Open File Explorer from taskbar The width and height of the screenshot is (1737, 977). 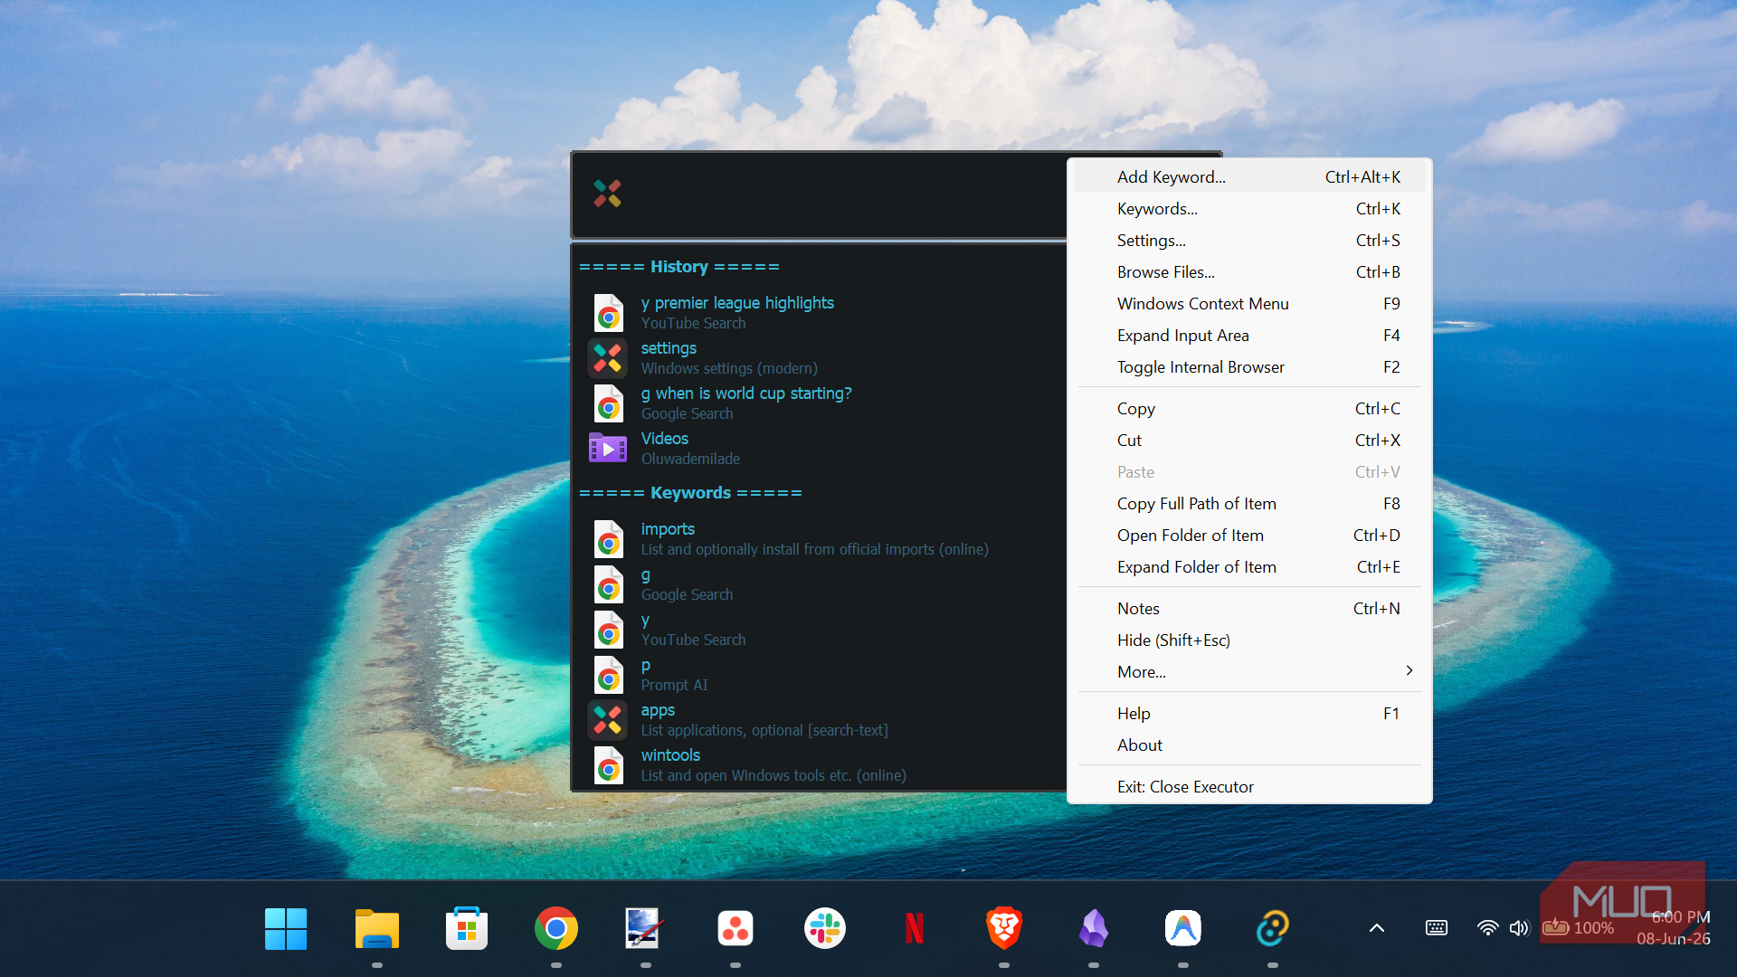pos(377,929)
